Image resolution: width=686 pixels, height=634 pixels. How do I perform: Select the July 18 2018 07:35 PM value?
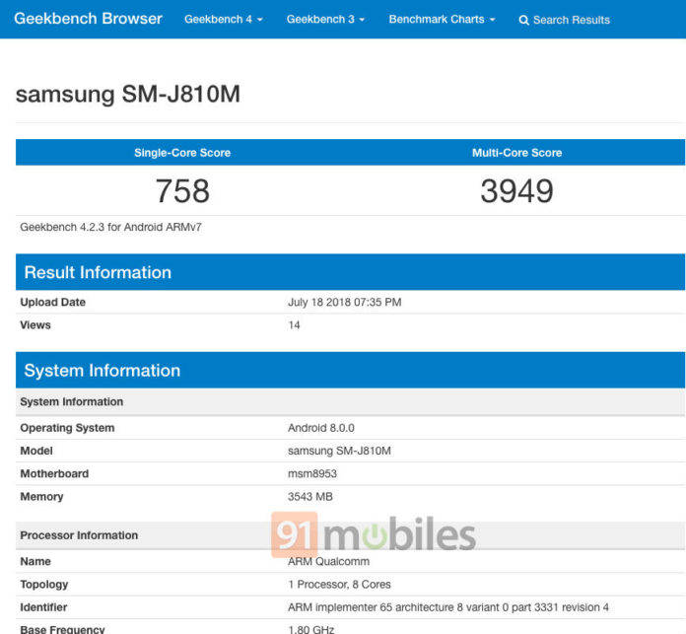click(x=345, y=303)
